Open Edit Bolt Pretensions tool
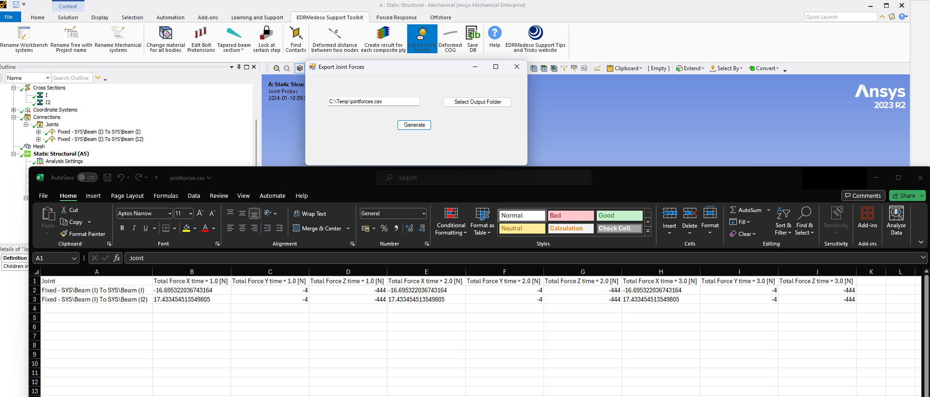The image size is (930, 397). tap(201, 39)
